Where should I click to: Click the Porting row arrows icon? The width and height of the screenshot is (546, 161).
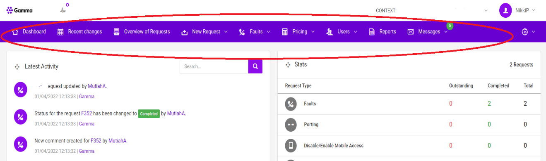click(x=291, y=124)
